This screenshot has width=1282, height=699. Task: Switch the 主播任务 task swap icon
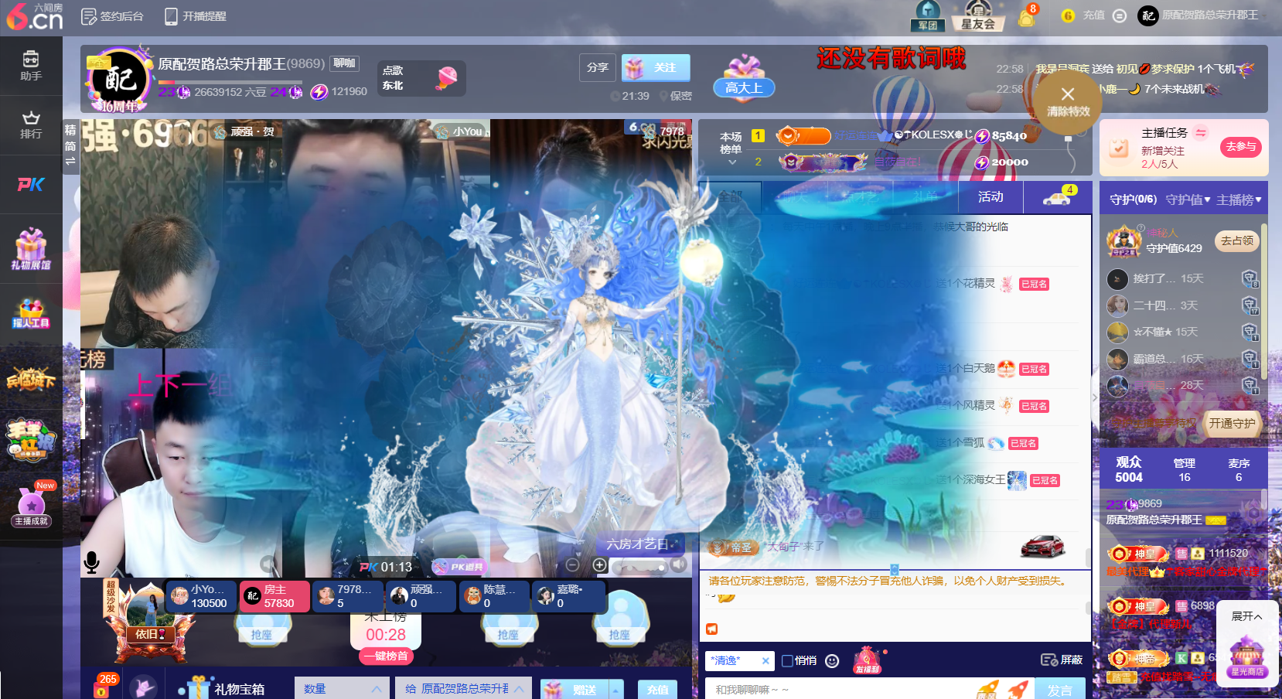(x=1201, y=133)
